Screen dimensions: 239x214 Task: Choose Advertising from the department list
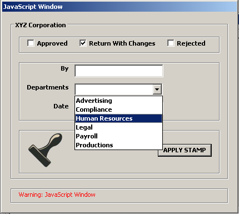[118, 101]
